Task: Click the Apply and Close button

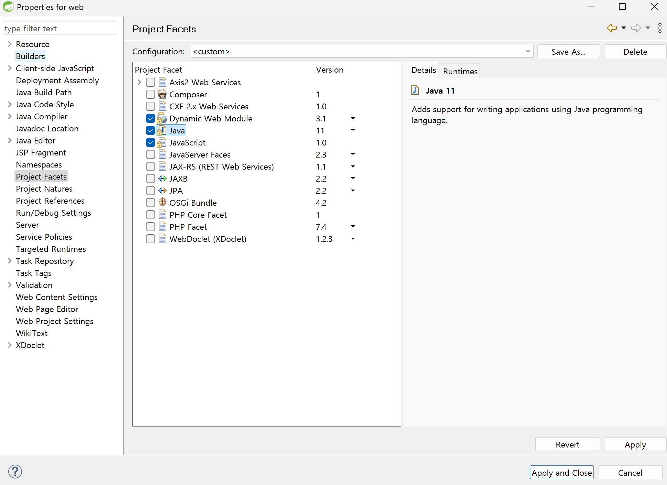Action: point(562,473)
